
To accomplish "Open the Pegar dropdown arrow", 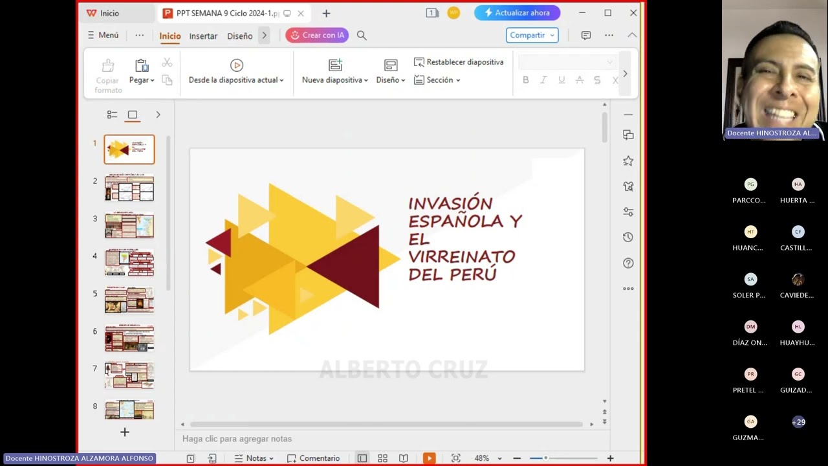I will [152, 80].
